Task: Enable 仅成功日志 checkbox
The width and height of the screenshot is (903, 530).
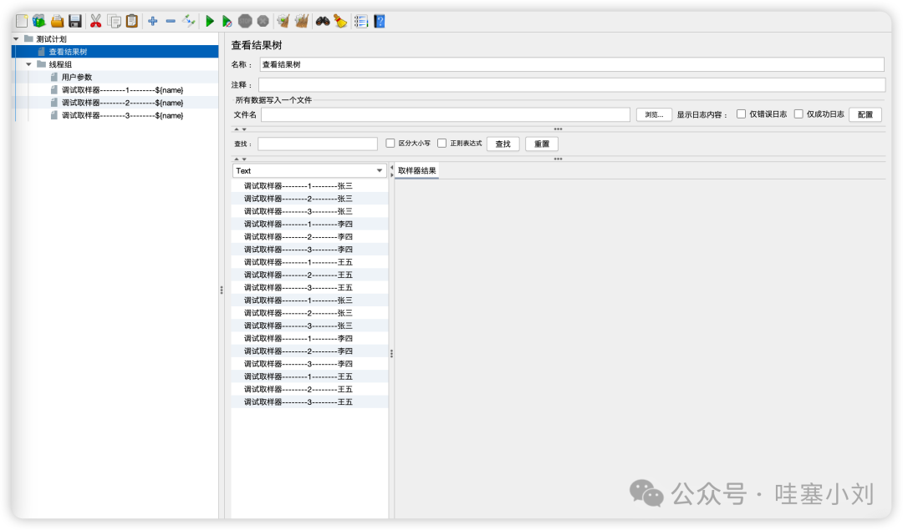Action: (798, 114)
